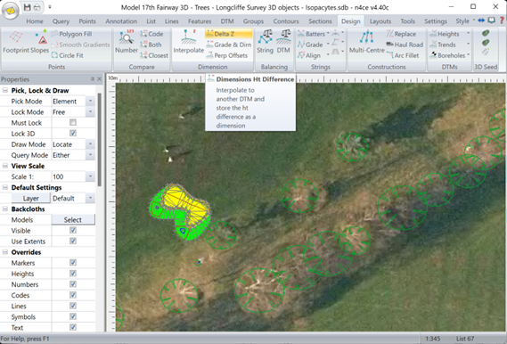Viewport: 507px width, 344px height.
Task: Open the Lock Mode dropdown
Action: click(x=90, y=112)
